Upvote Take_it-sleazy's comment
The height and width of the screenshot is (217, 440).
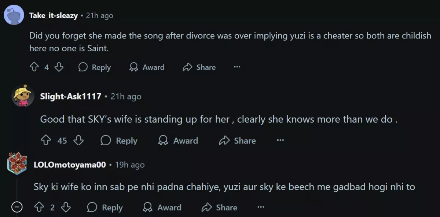tap(34, 67)
